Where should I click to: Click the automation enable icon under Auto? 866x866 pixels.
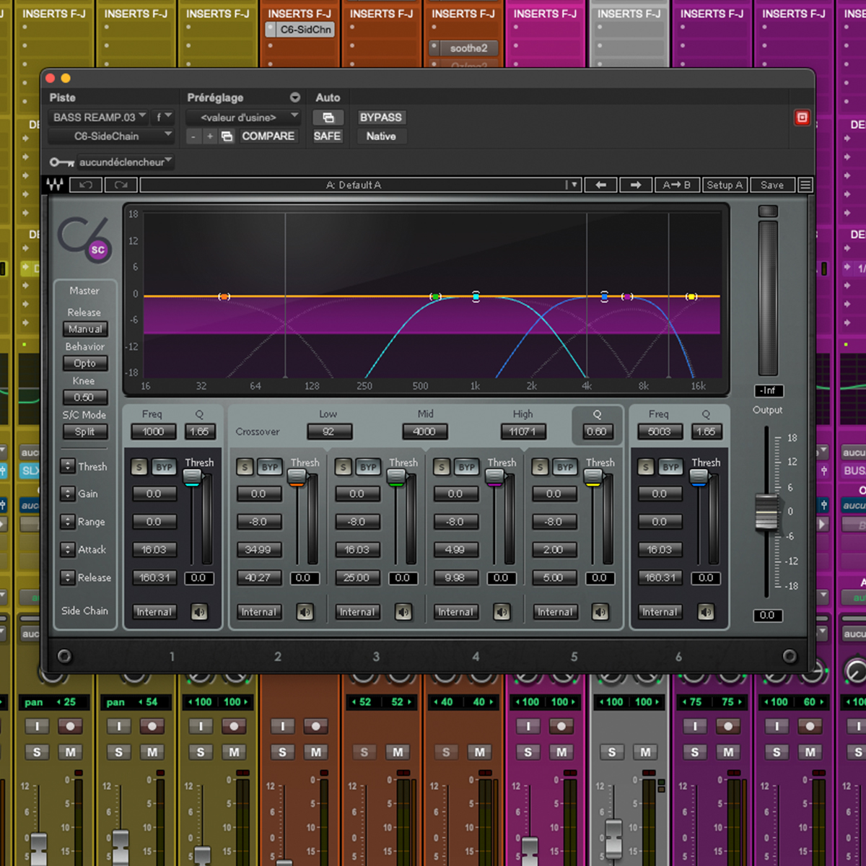coord(328,118)
